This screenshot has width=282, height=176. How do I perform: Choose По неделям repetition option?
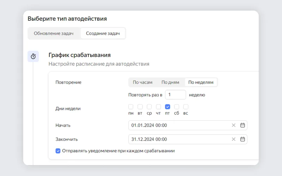click(201, 82)
